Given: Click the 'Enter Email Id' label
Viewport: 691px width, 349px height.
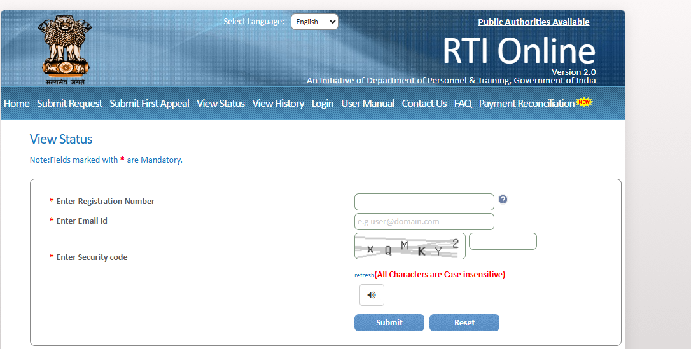Looking at the screenshot, I should click(x=81, y=221).
